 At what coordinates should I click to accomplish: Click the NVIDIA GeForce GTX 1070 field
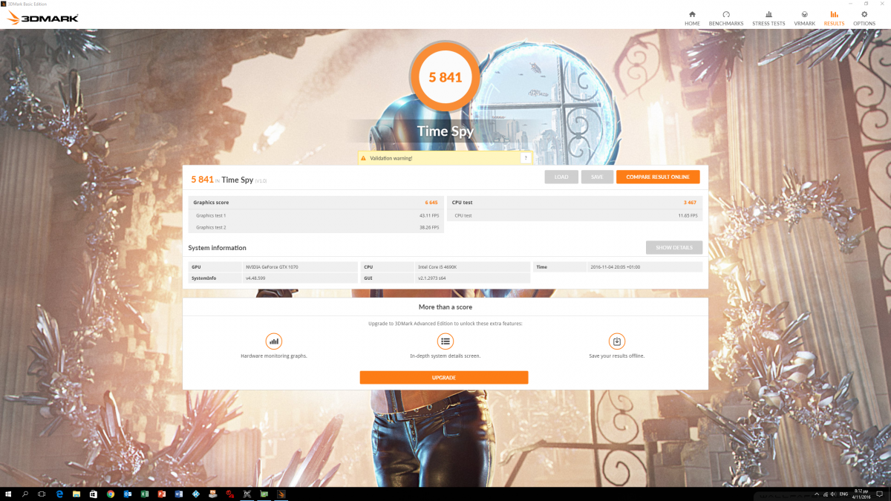[x=299, y=266]
